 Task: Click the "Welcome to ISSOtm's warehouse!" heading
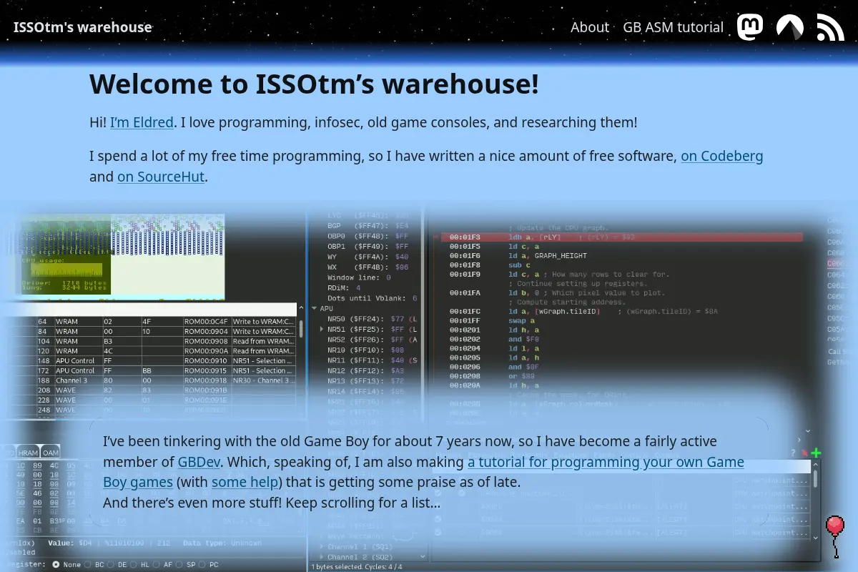[x=314, y=84]
